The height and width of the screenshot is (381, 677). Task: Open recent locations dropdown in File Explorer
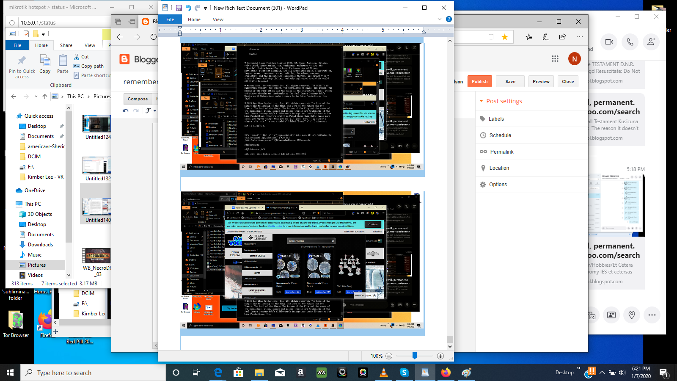36,97
